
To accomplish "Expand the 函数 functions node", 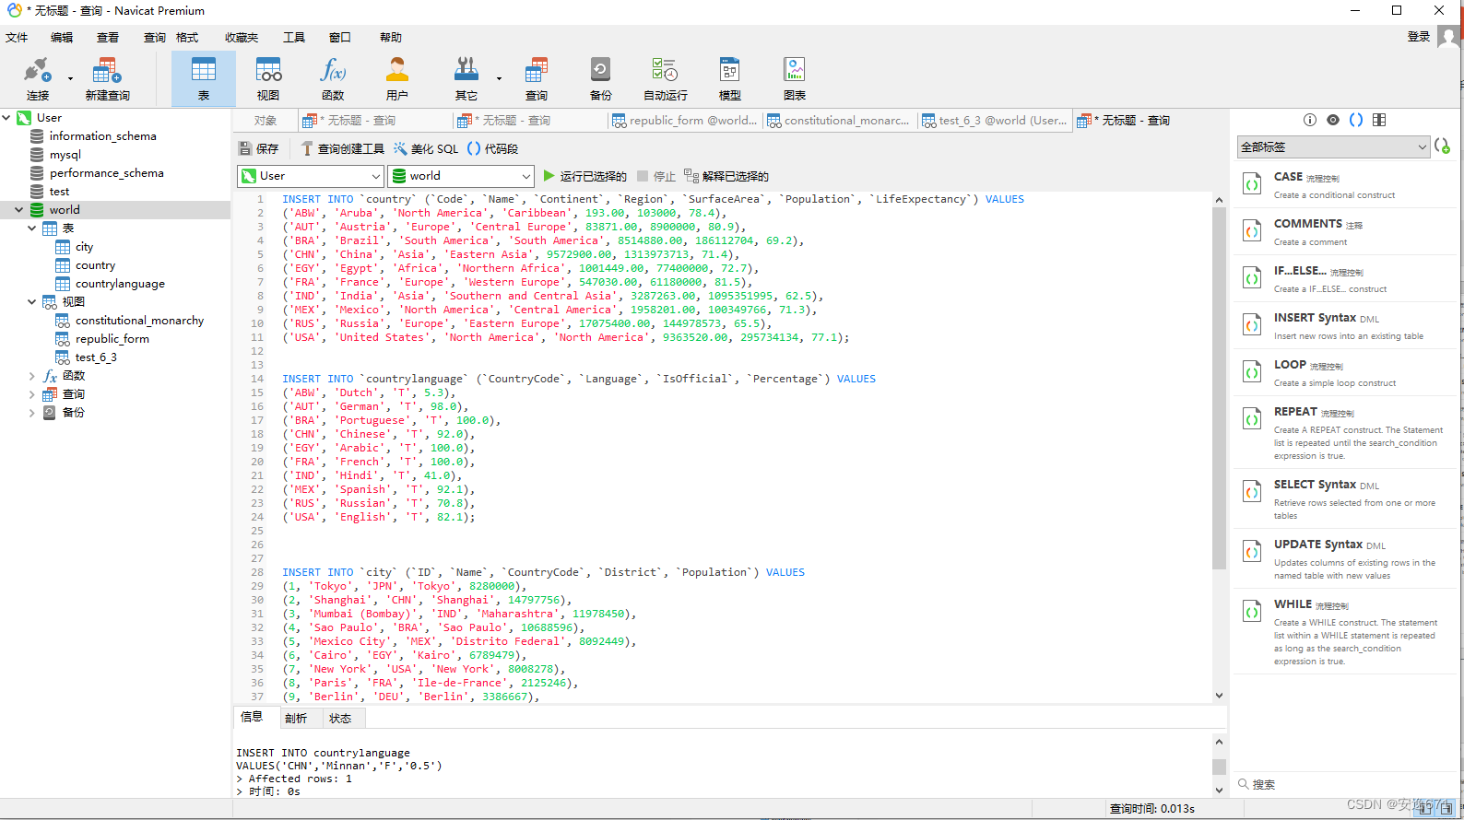I will pos(32,376).
